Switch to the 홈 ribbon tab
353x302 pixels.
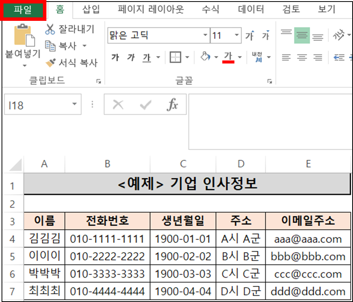[x=60, y=9]
